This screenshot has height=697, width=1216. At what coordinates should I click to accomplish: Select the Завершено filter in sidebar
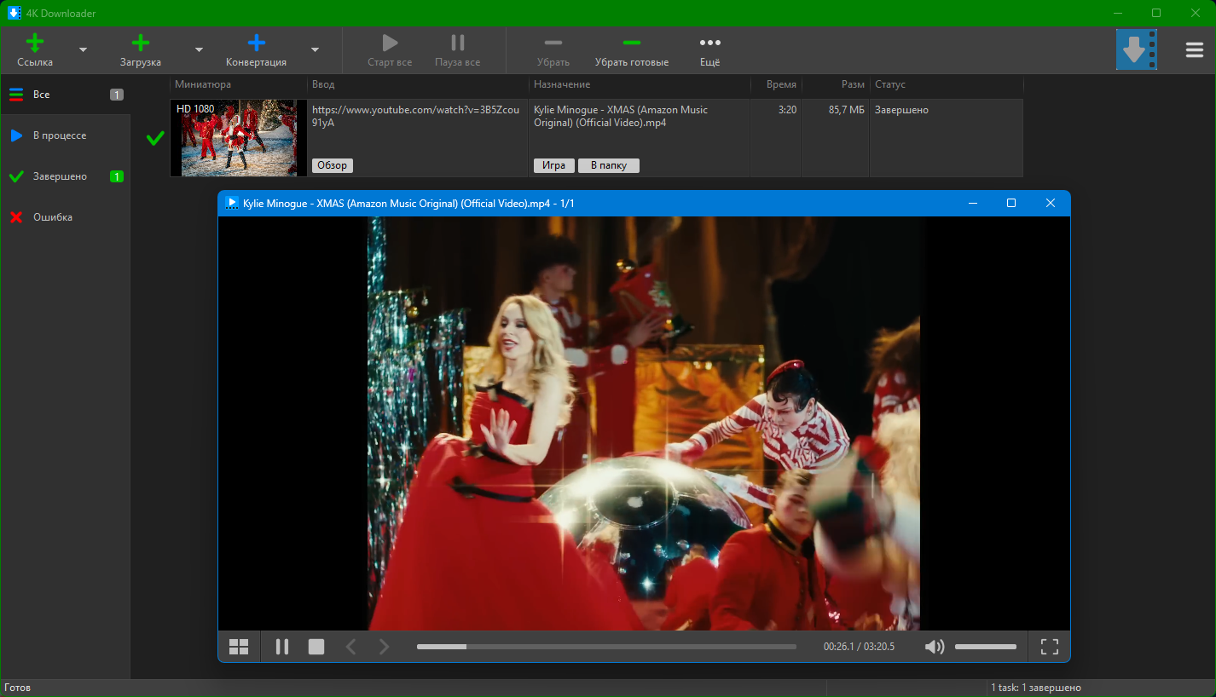60,176
